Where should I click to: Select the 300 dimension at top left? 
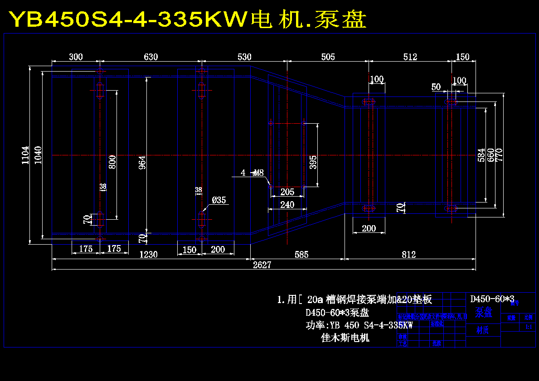coord(76,57)
